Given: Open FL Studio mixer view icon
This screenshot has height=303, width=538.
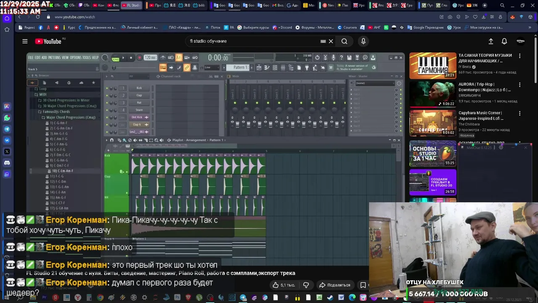Looking at the screenshot, I should coord(283,67).
